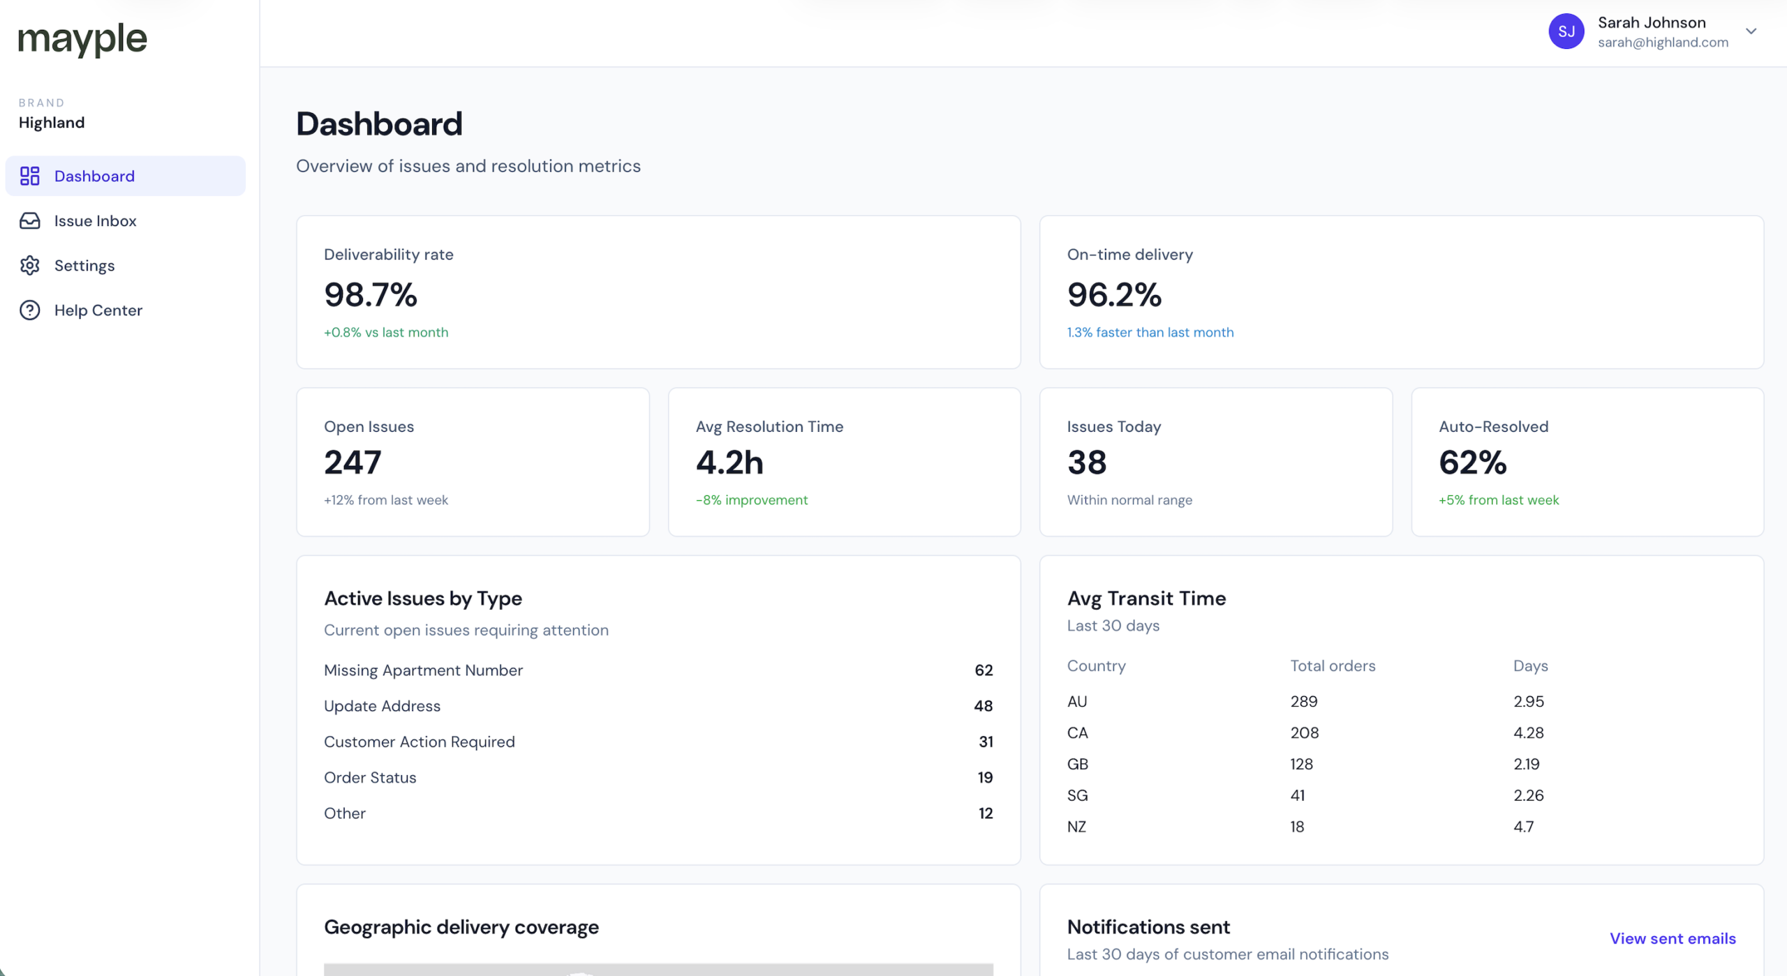
Task: Click the Dashboard grid icon in sidebar
Action: 29,176
